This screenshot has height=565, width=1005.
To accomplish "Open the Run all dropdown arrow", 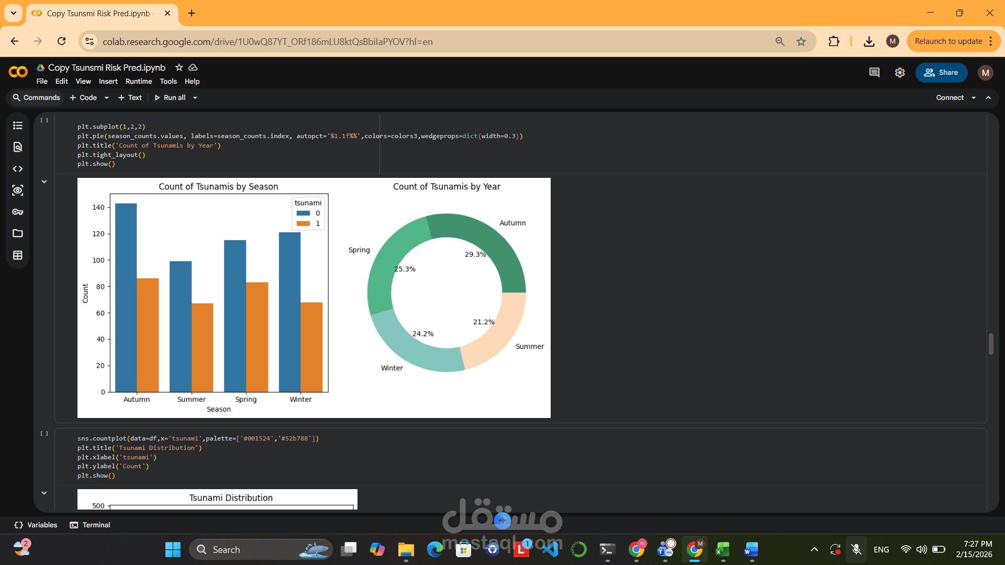I will (x=195, y=98).
